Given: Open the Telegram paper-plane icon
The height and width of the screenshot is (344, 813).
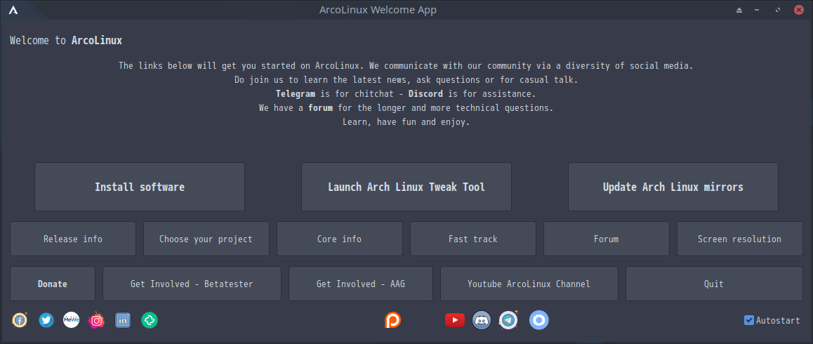Looking at the screenshot, I should [508, 320].
